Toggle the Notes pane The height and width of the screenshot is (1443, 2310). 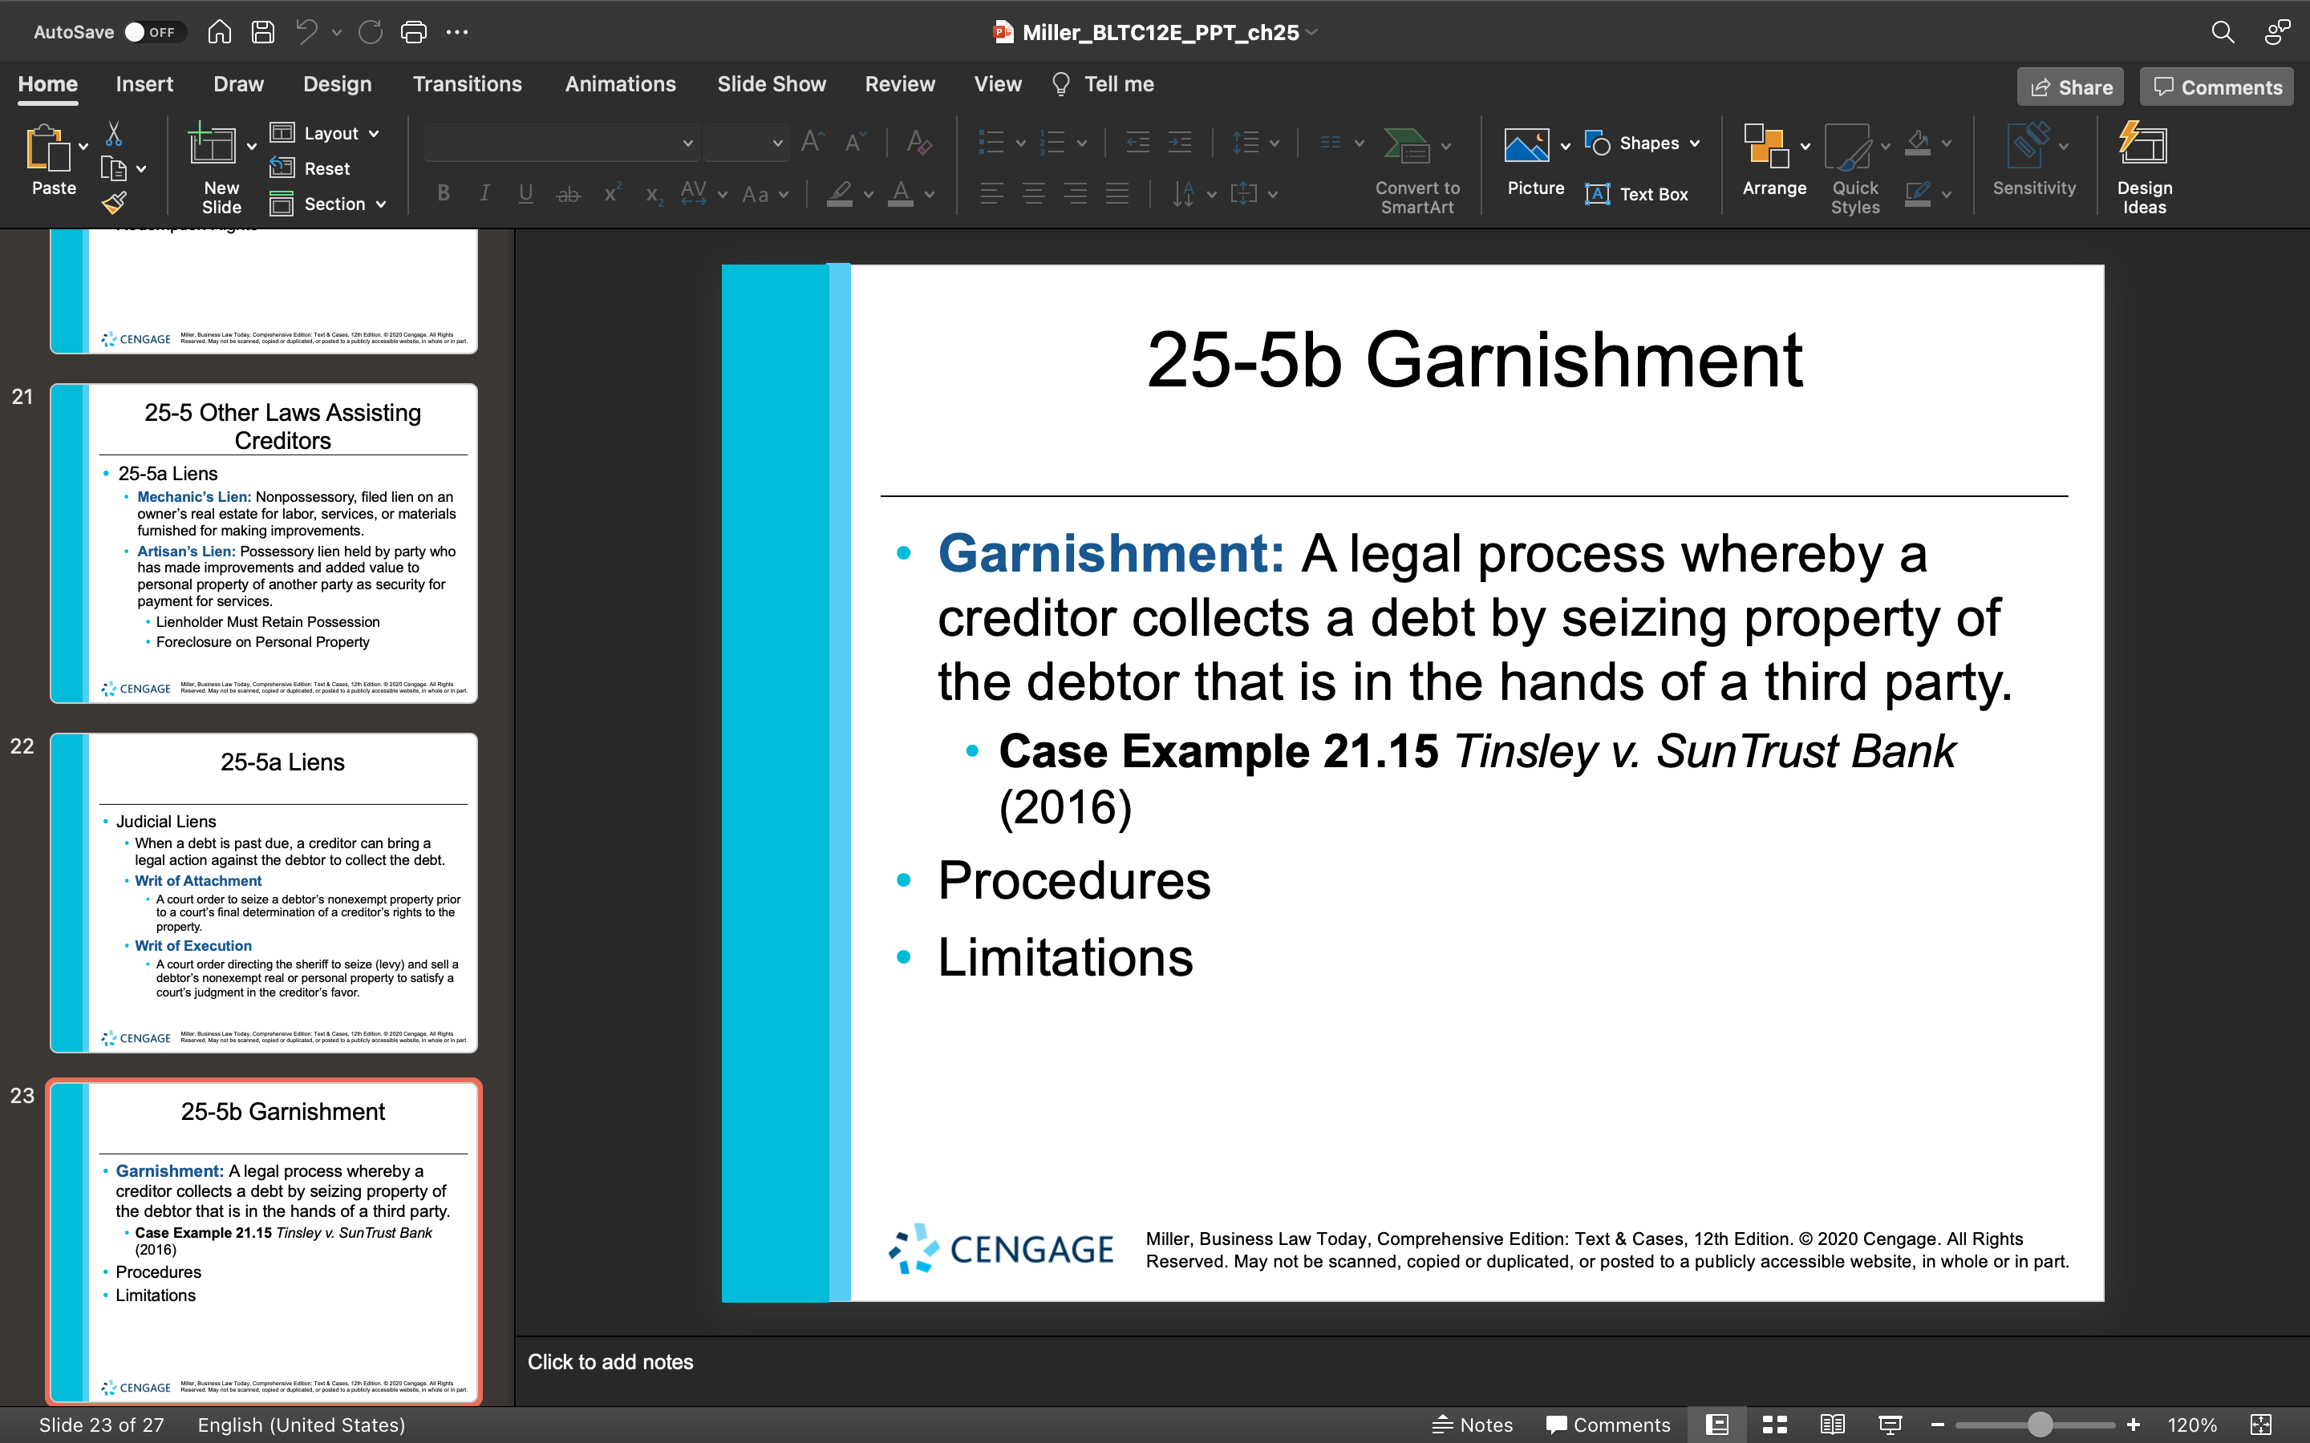[x=1473, y=1425]
